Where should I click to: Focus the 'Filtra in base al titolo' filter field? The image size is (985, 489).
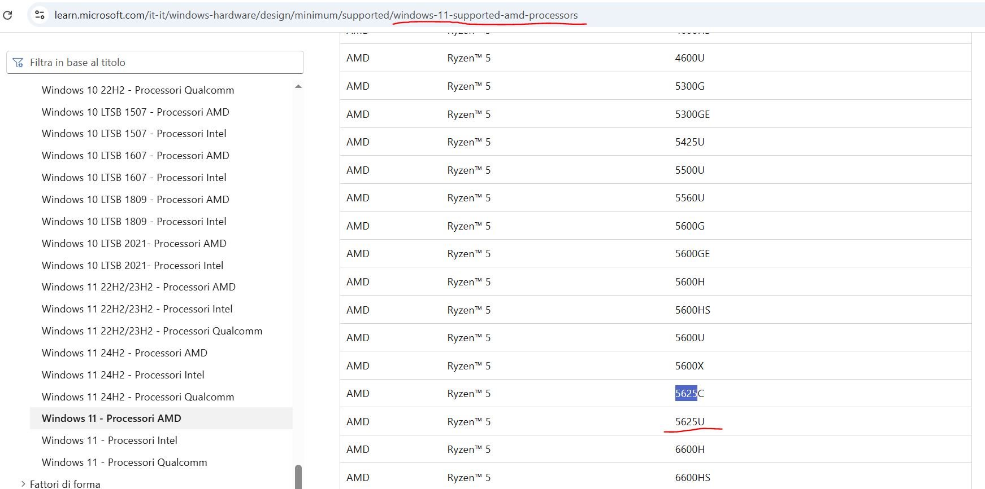coord(155,63)
